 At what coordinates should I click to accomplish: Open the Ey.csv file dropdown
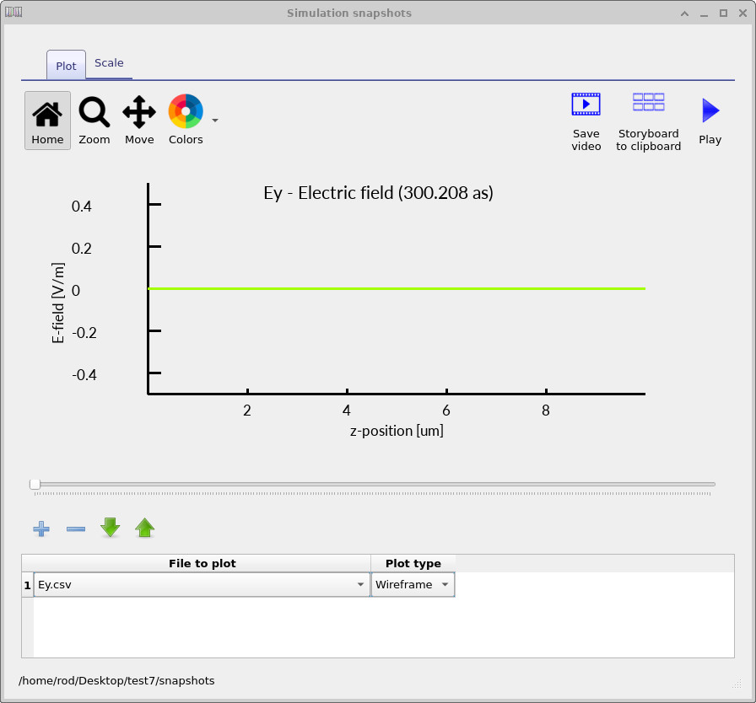[202, 584]
